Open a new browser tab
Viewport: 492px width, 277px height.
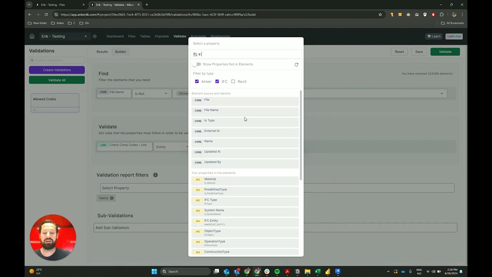click(x=147, y=5)
